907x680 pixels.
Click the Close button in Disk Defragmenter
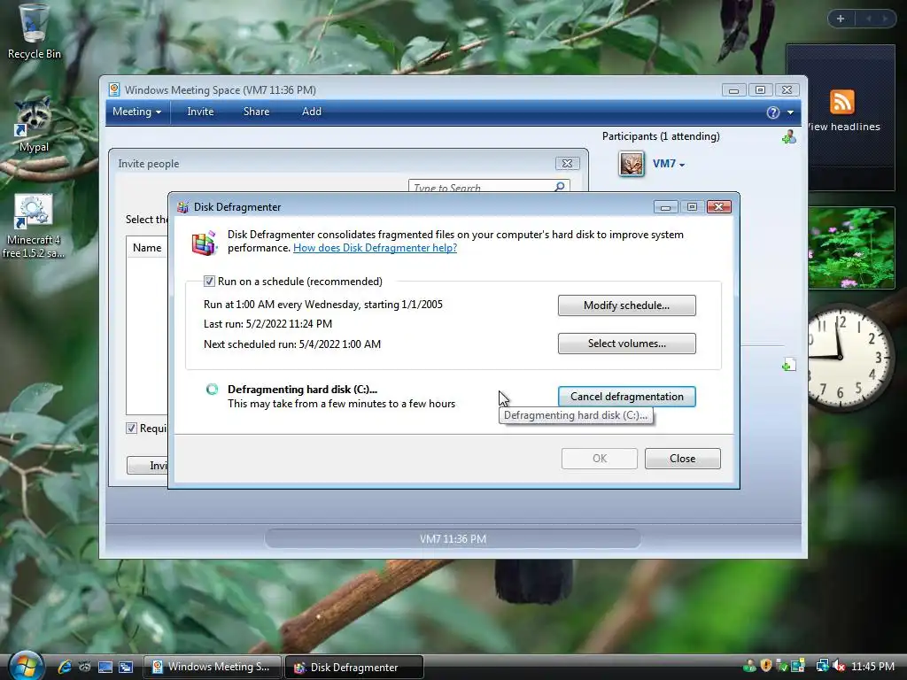[683, 459]
